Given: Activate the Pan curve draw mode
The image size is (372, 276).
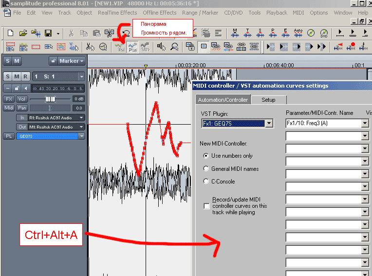Looking at the screenshot, I should [132, 47].
